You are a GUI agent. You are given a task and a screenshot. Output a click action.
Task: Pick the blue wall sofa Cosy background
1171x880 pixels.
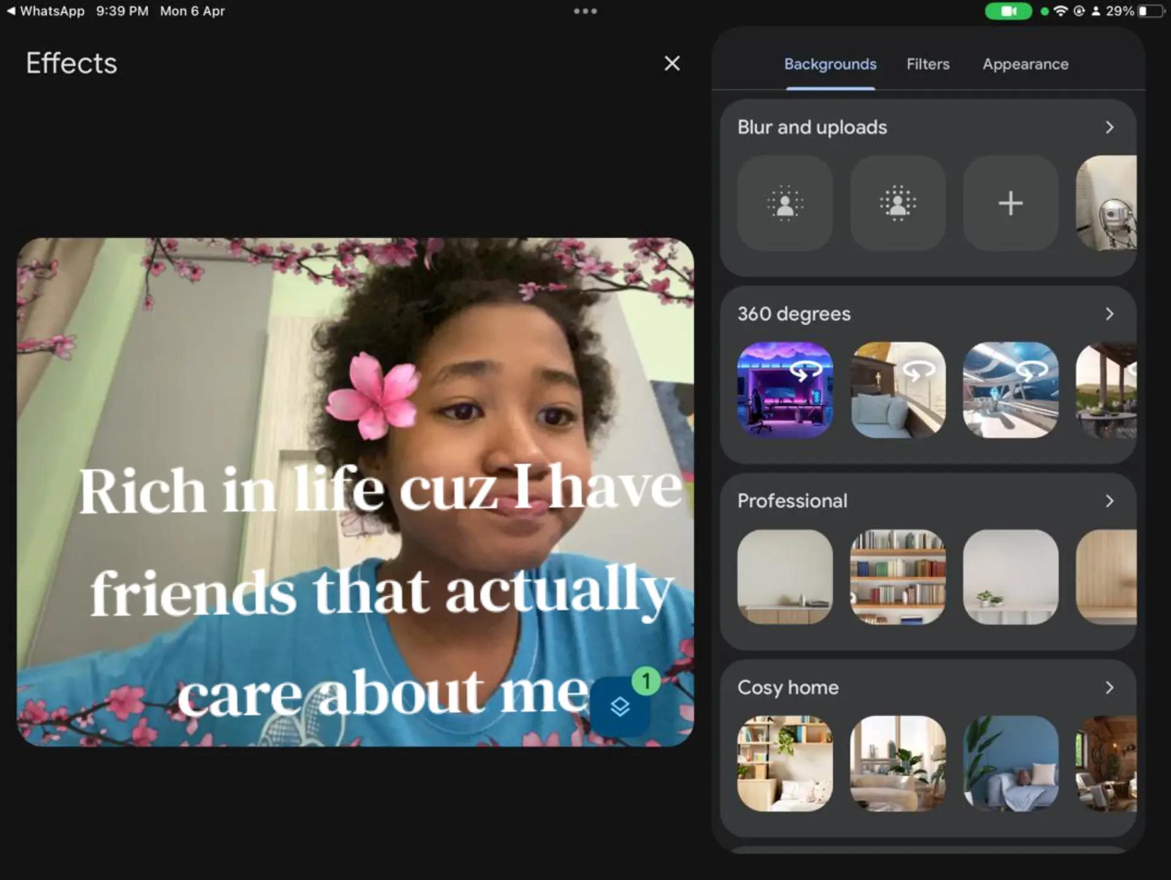[1011, 763]
